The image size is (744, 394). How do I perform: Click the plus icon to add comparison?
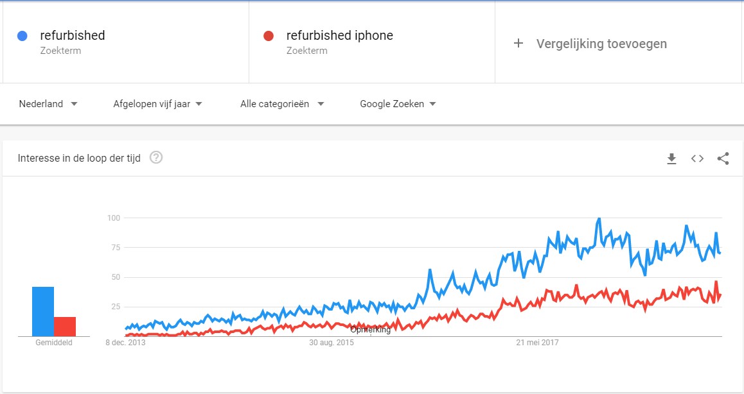click(x=518, y=44)
